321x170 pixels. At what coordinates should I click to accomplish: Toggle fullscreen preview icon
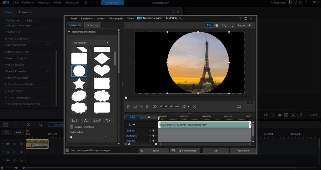click(194, 106)
